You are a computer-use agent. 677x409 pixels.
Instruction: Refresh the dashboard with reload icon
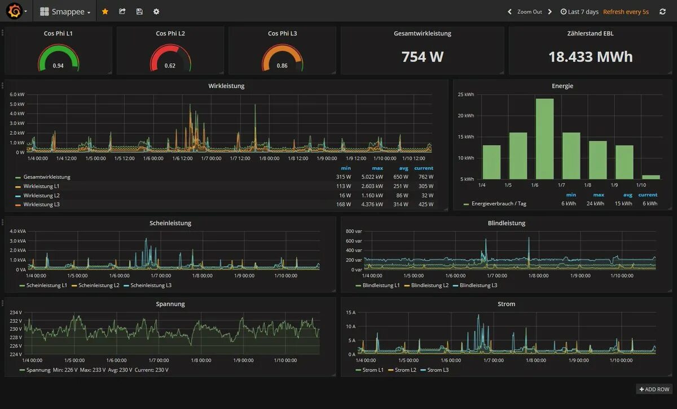662,11
